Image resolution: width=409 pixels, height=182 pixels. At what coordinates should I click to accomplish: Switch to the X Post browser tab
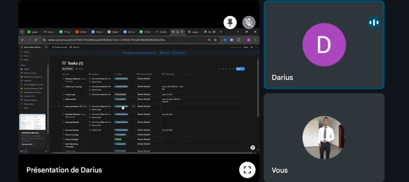[146, 32]
